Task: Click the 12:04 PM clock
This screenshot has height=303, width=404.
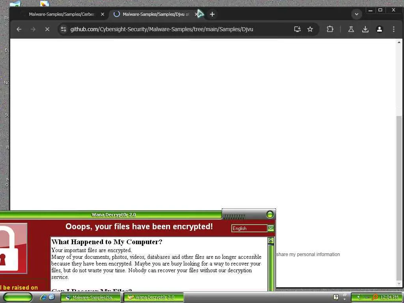Action: [389, 297]
